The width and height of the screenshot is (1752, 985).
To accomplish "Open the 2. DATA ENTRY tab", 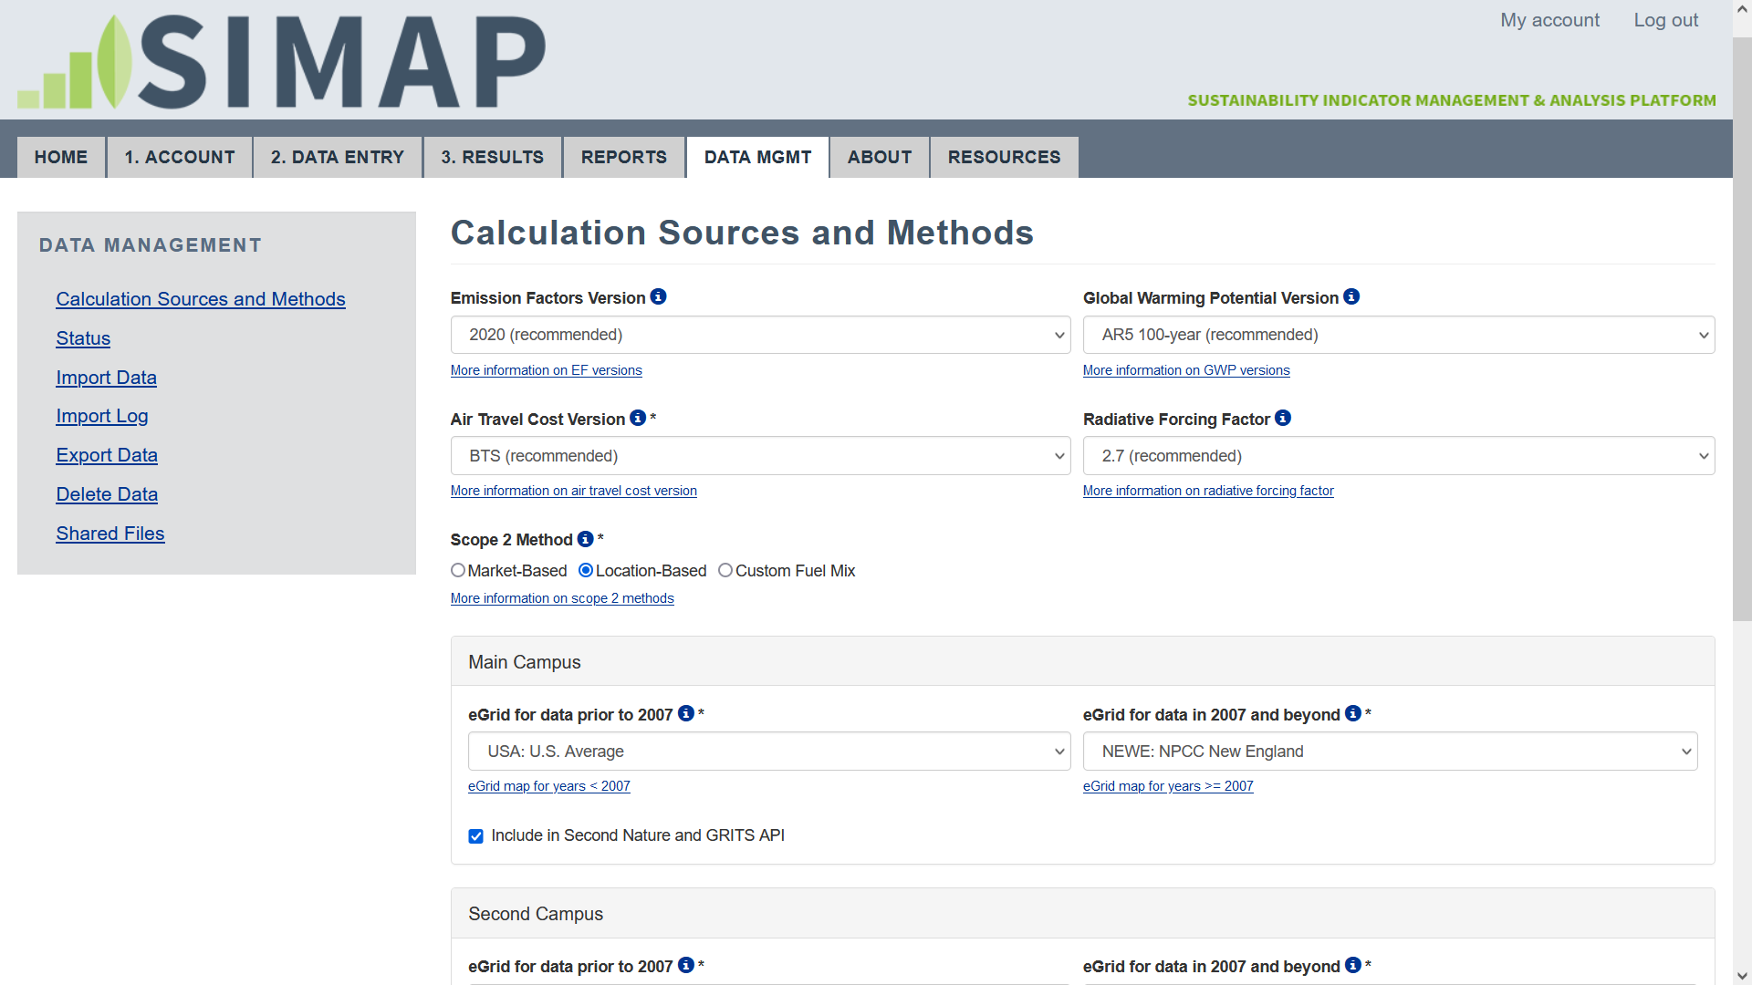I will click(x=338, y=157).
